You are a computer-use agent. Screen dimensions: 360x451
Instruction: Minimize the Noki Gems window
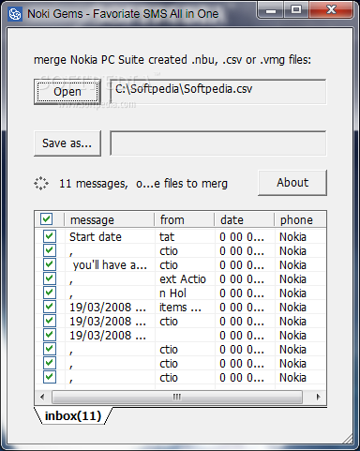pos(271,10)
